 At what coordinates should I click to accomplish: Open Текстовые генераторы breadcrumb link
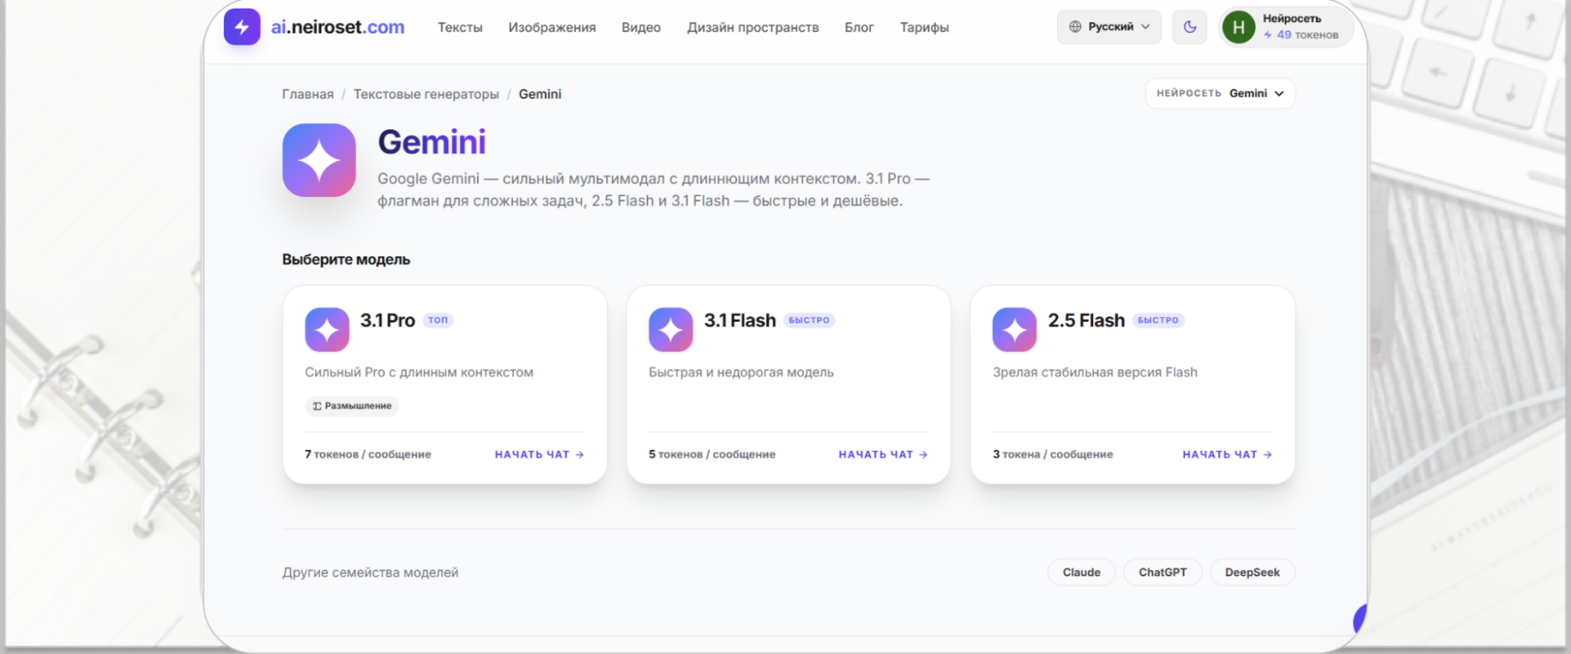tap(426, 94)
